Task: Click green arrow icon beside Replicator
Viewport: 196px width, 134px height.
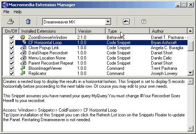Action: (23, 73)
